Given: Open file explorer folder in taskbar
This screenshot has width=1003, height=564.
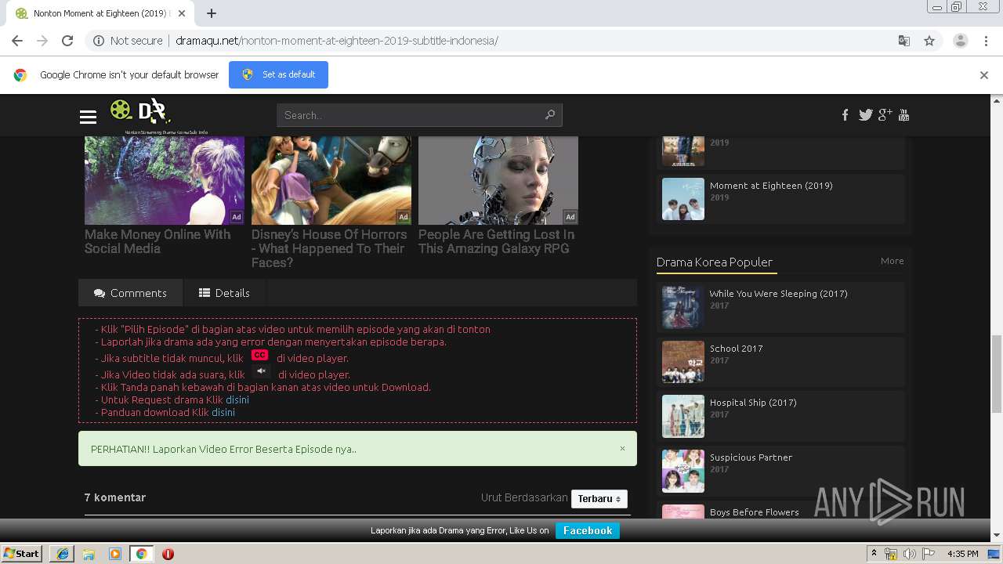Looking at the screenshot, I should tap(89, 554).
